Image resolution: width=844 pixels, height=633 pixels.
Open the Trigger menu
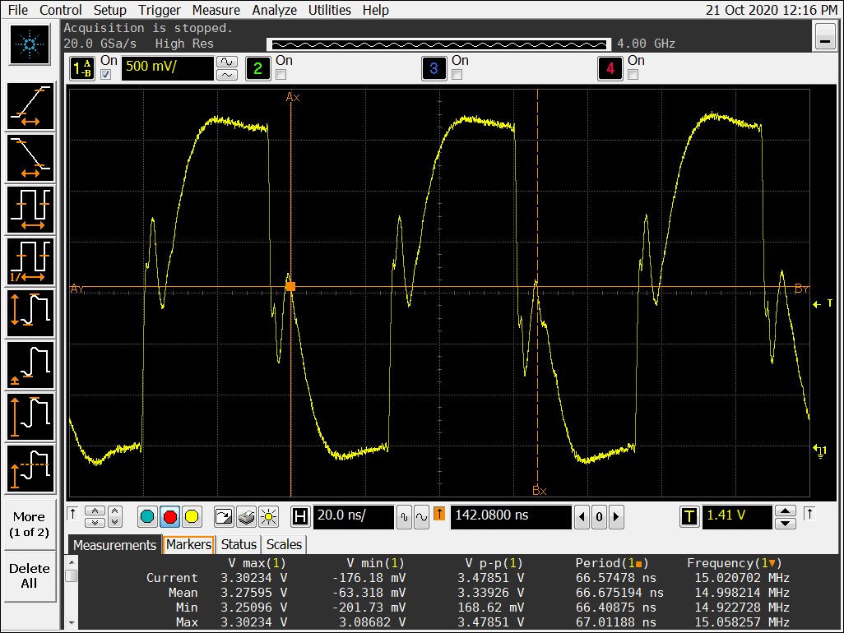click(x=160, y=10)
